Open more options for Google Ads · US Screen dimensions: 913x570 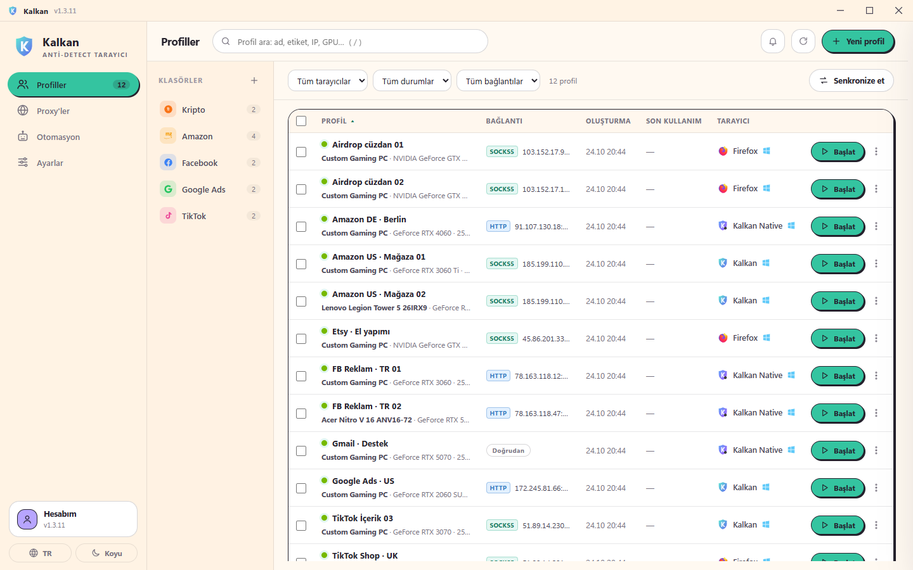(876, 488)
